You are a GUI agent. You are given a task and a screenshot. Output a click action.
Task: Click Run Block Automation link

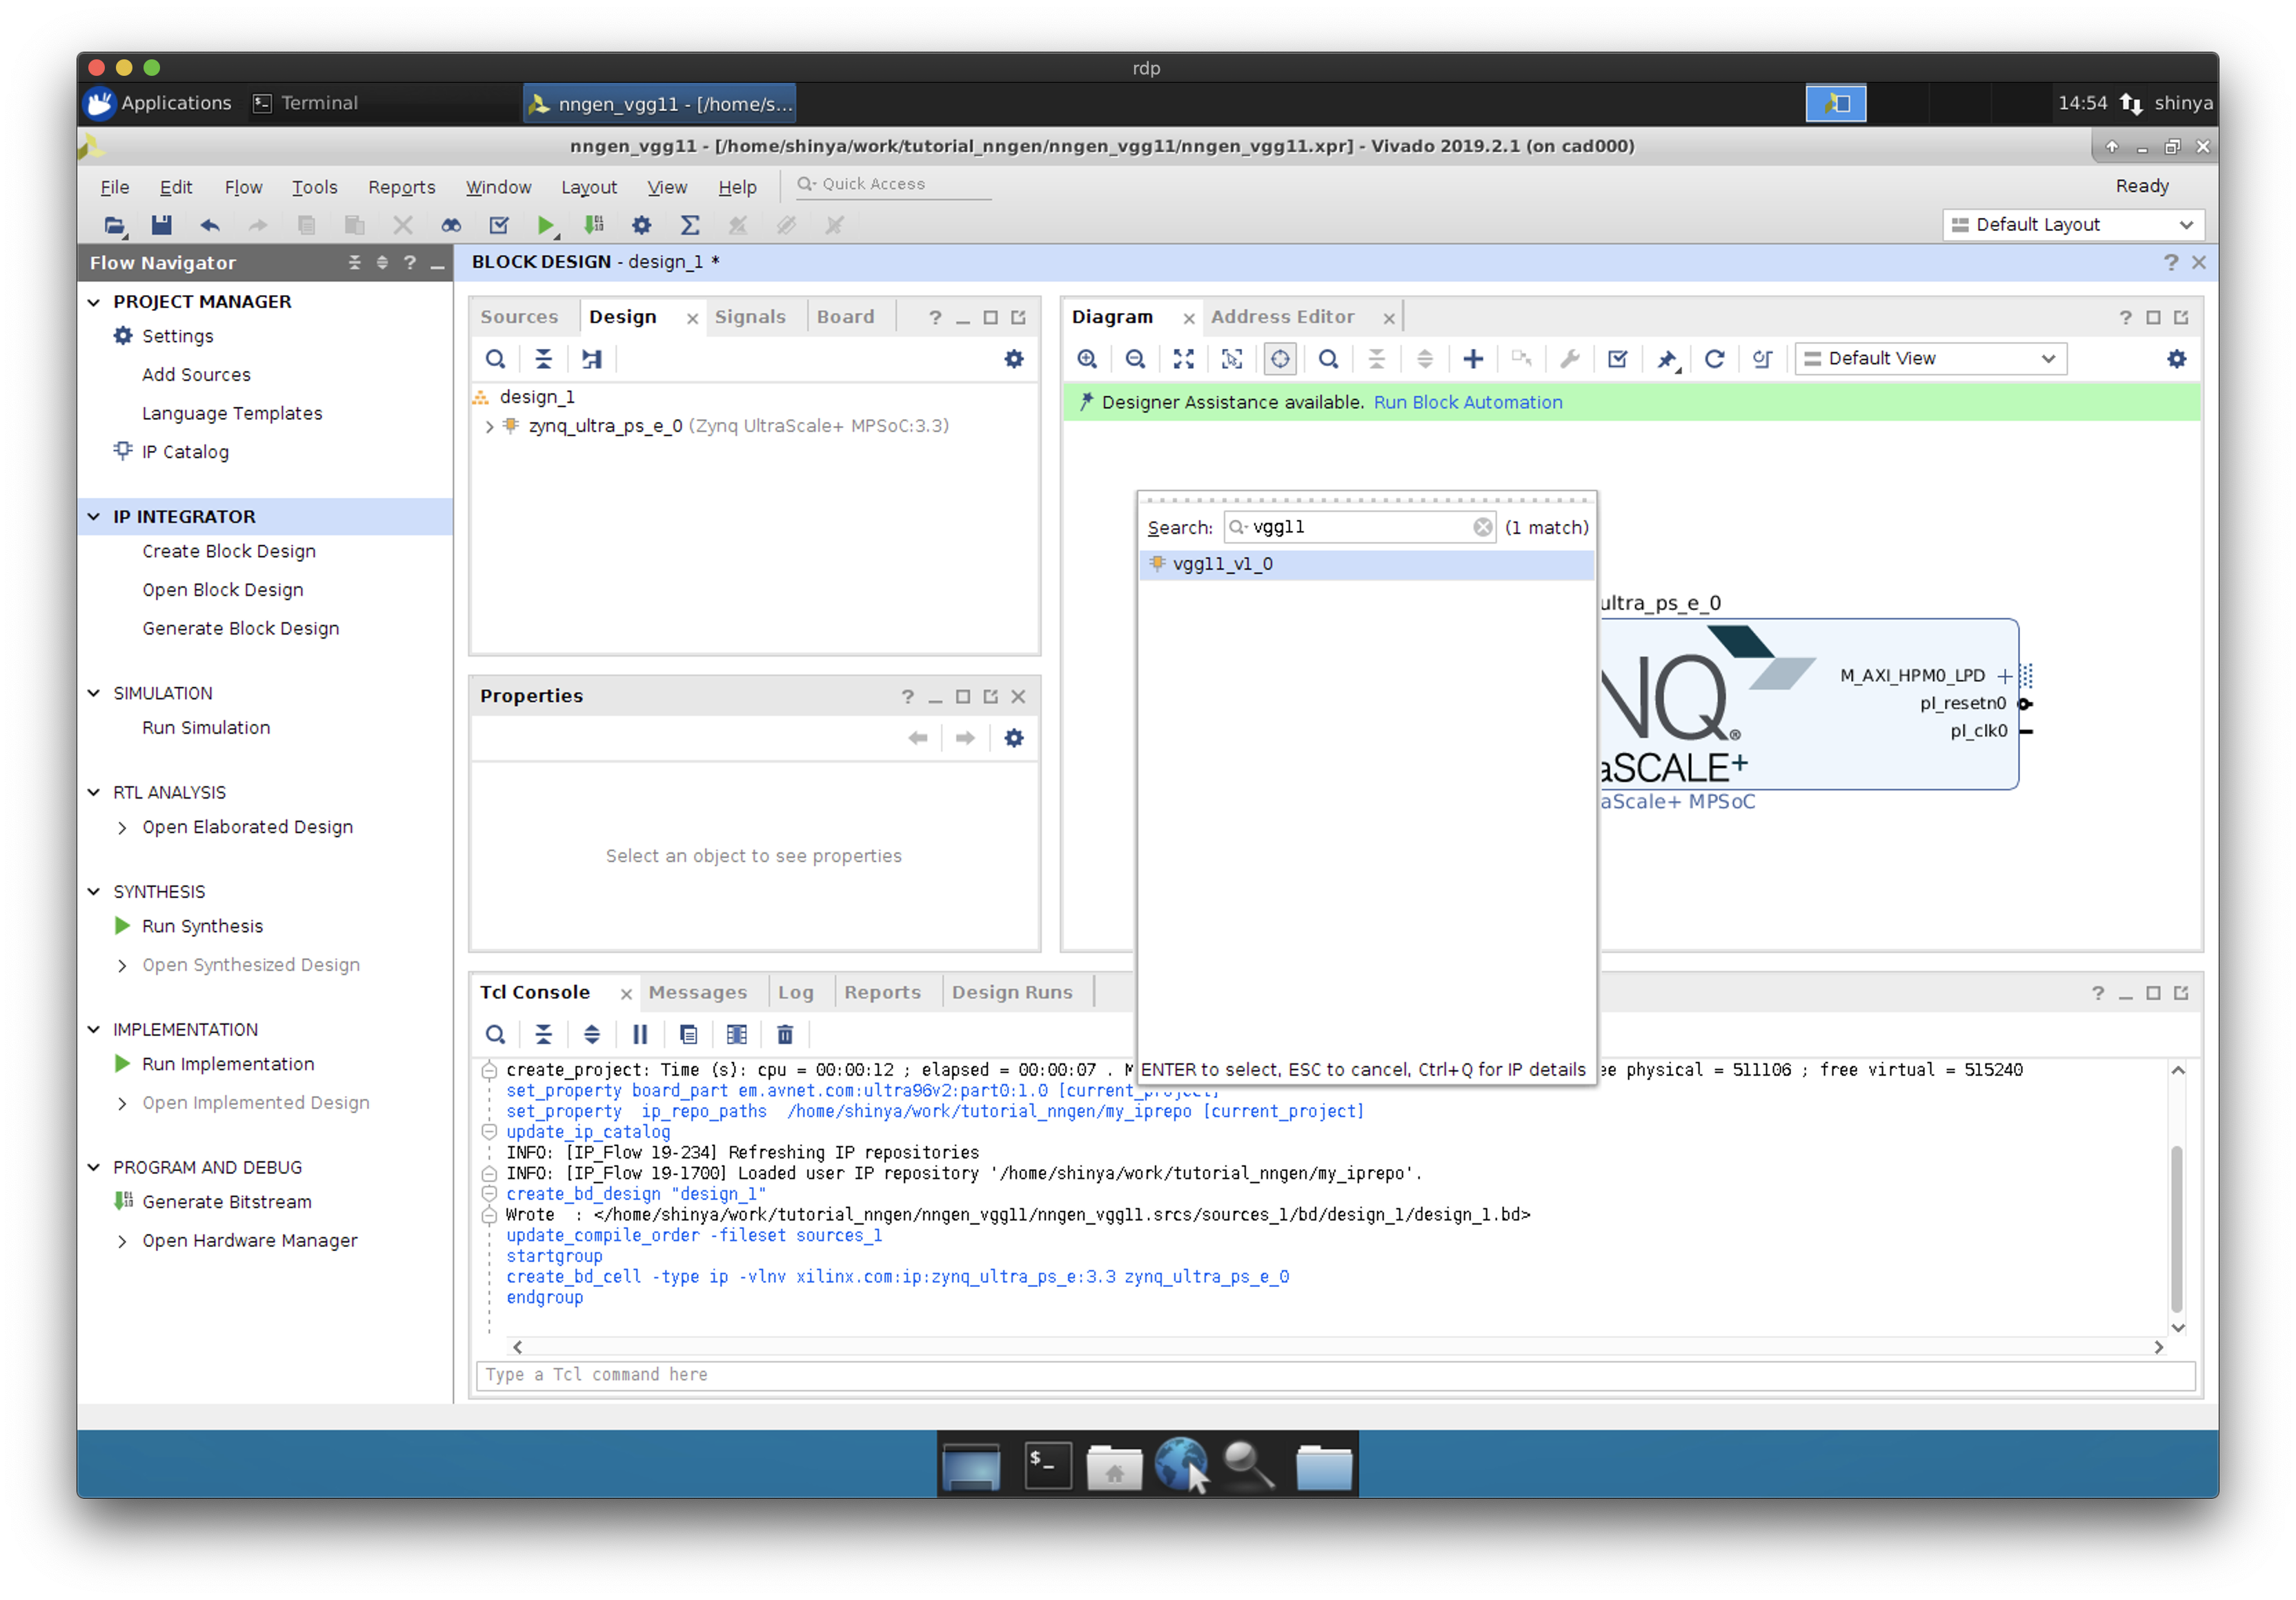pyautogui.click(x=1467, y=402)
